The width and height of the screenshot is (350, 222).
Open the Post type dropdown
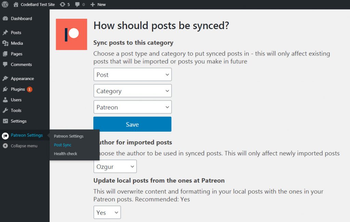(133, 75)
